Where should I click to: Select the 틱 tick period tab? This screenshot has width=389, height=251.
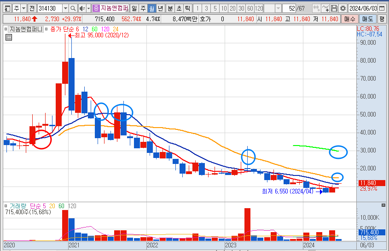click(x=187, y=8)
